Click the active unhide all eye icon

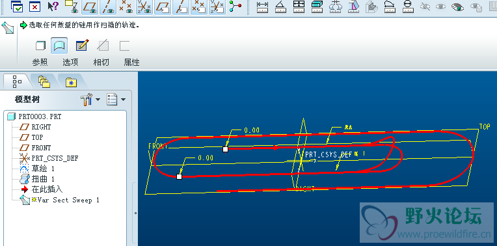(x=457, y=7)
